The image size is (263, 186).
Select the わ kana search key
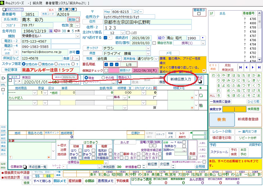click(213, 75)
